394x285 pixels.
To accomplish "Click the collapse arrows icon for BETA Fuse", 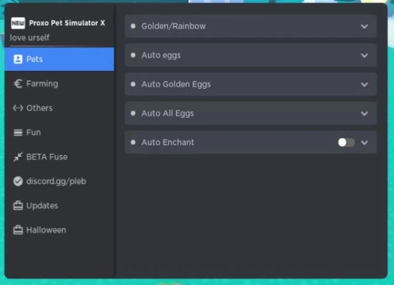I will point(18,157).
